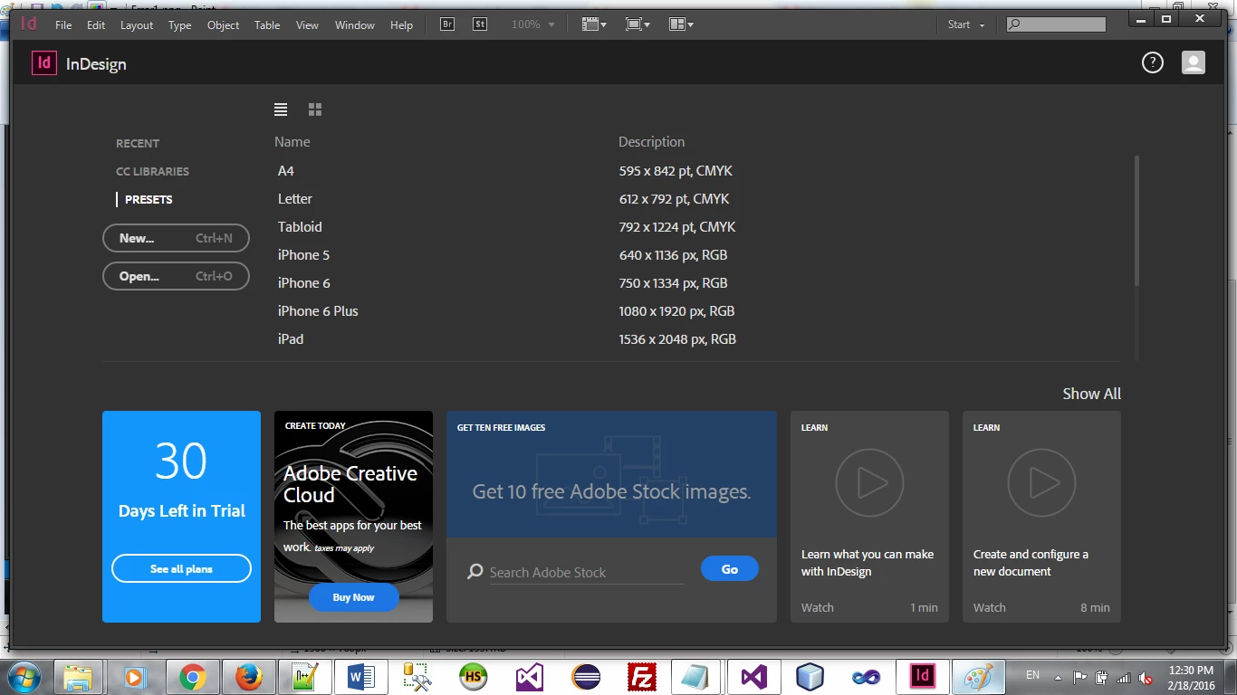Play the 'Create and configure a new document' video
Screen dimensions: 1237x695
point(1041,483)
